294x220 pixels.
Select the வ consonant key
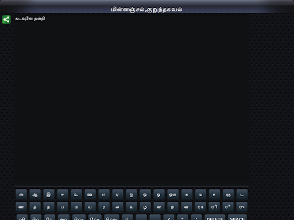[131, 207]
